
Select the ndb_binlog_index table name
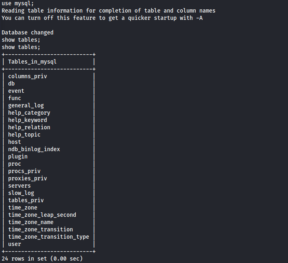click(34, 149)
